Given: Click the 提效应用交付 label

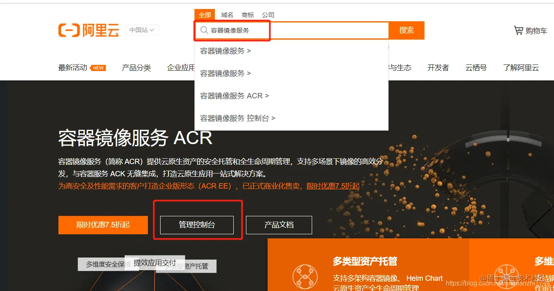Looking at the screenshot, I should point(155,262).
